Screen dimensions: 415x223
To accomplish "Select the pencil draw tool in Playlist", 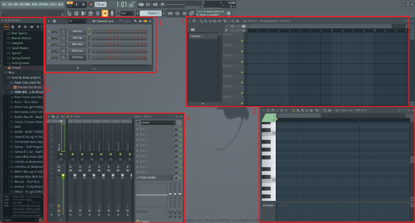I will (x=201, y=21).
